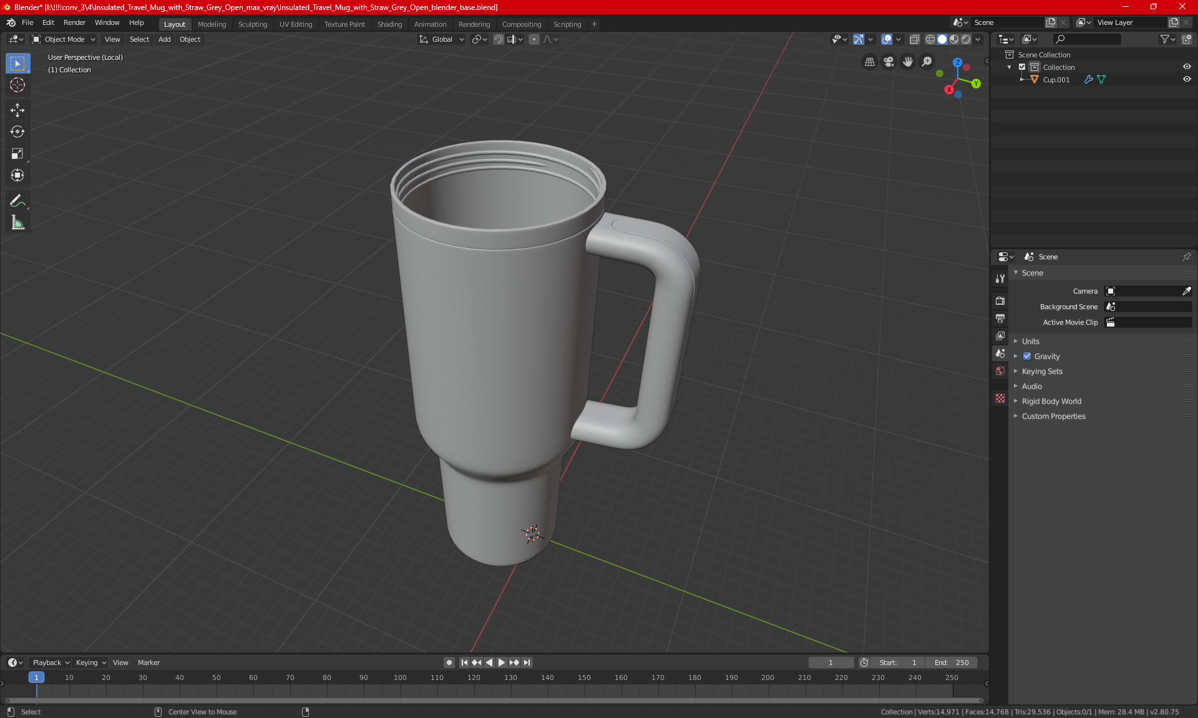
Task: Toggle X-ray view mode
Action: (914, 39)
